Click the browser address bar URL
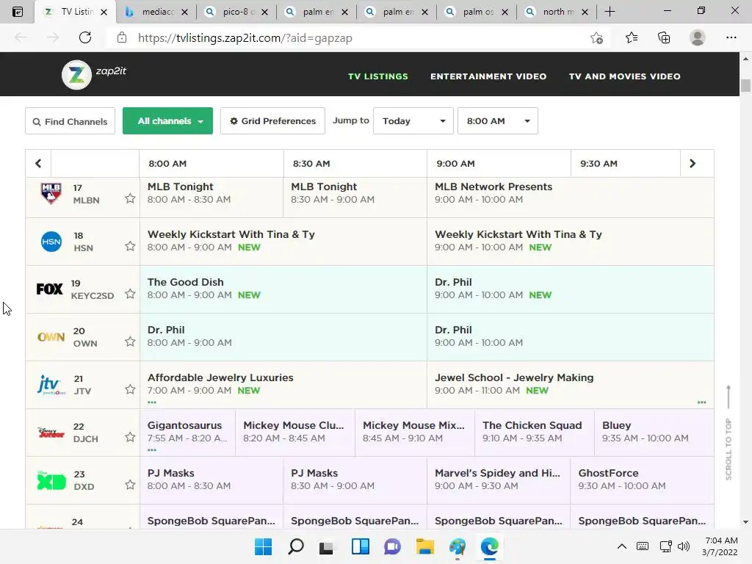The image size is (752, 564). point(245,38)
